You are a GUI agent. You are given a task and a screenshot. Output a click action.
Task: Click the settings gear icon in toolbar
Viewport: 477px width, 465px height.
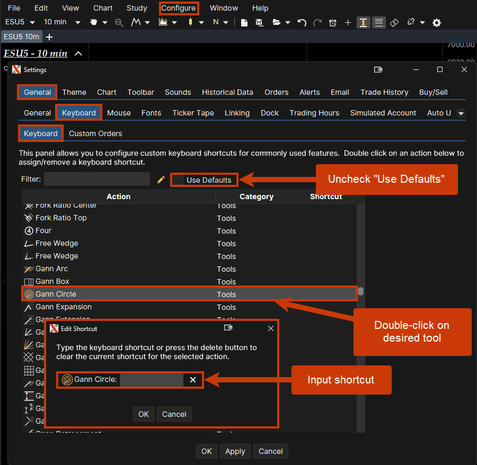coord(436,23)
